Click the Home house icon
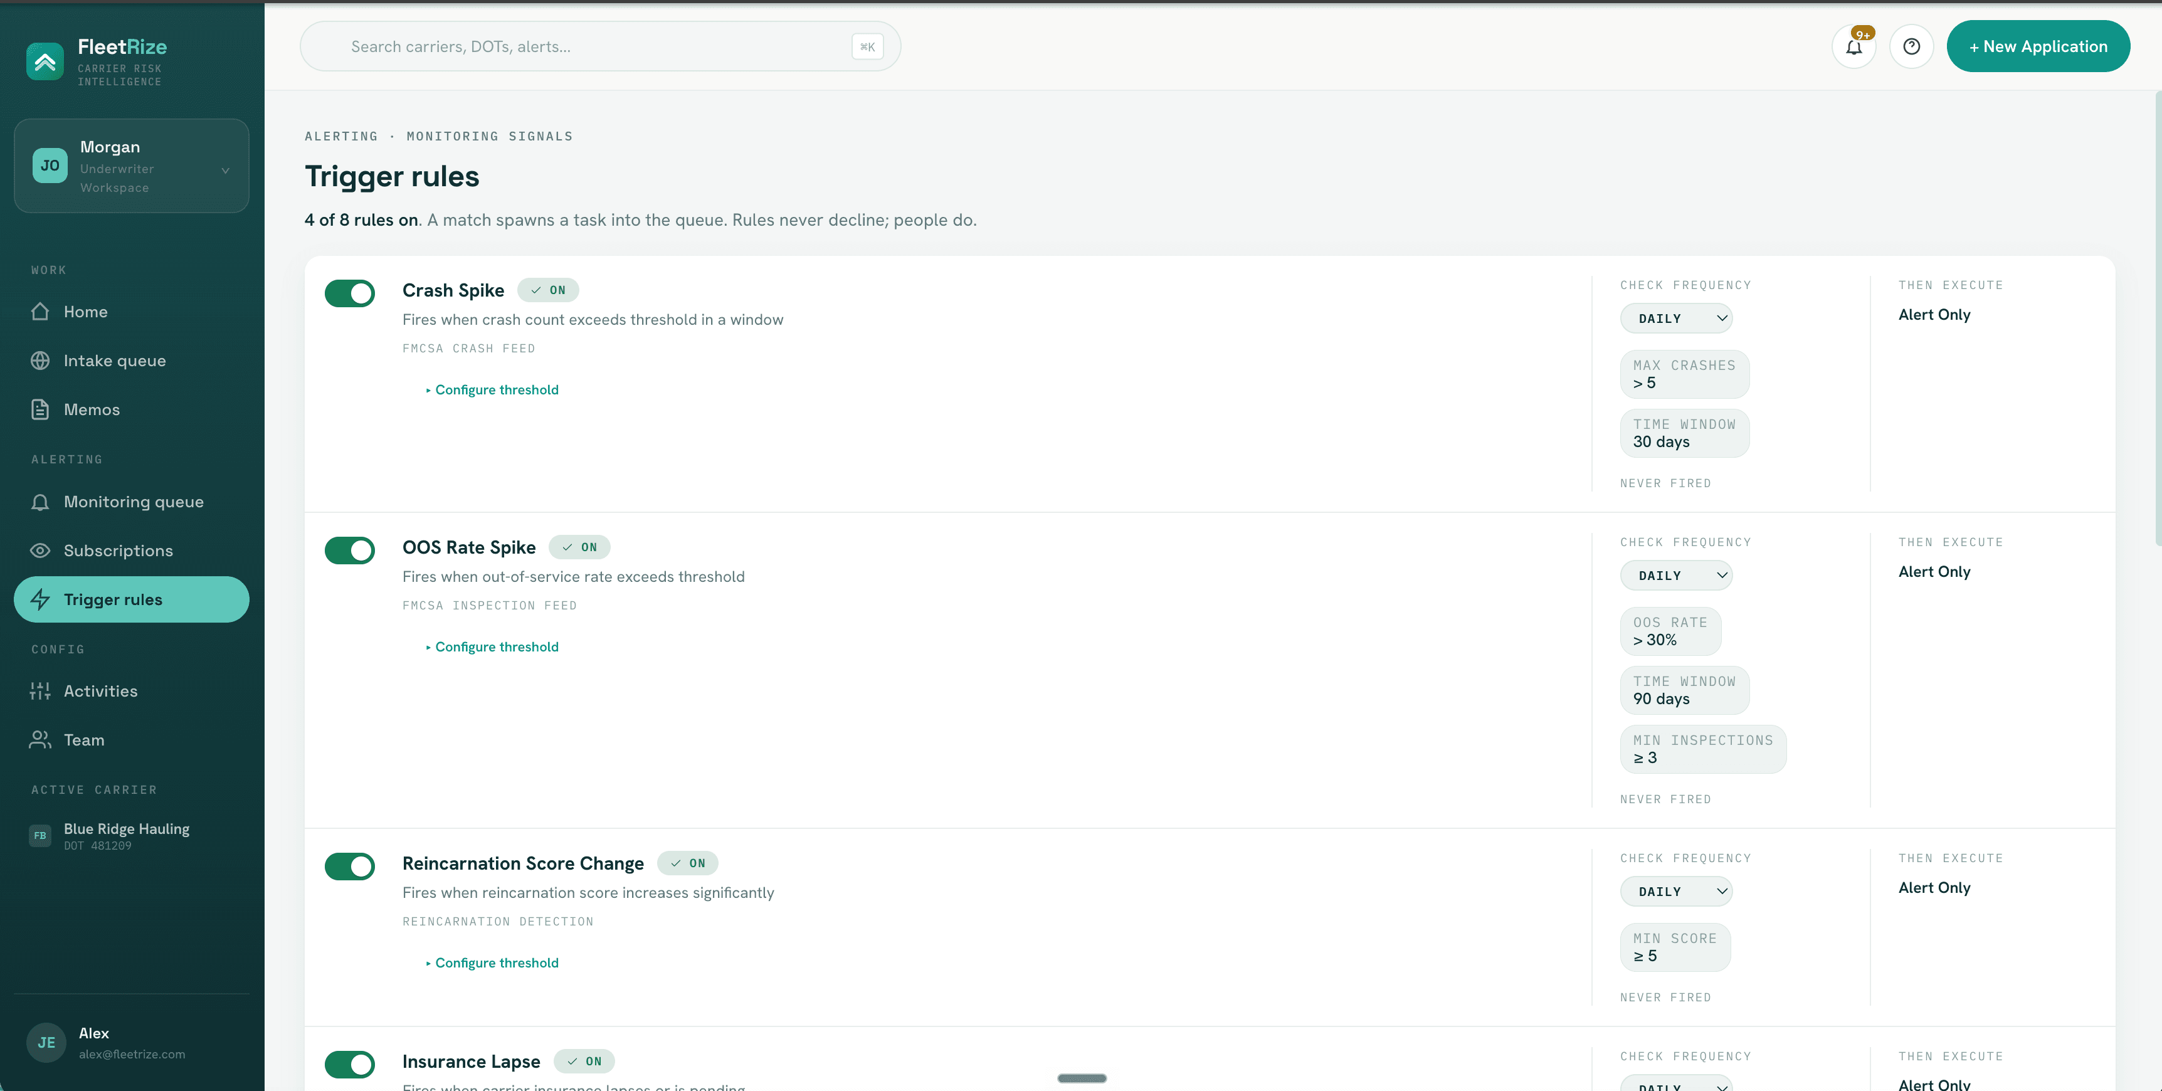 tap(40, 312)
